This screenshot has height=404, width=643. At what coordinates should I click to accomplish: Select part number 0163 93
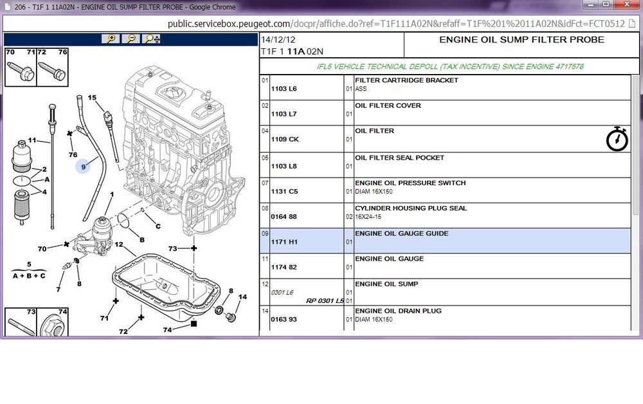(284, 320)
